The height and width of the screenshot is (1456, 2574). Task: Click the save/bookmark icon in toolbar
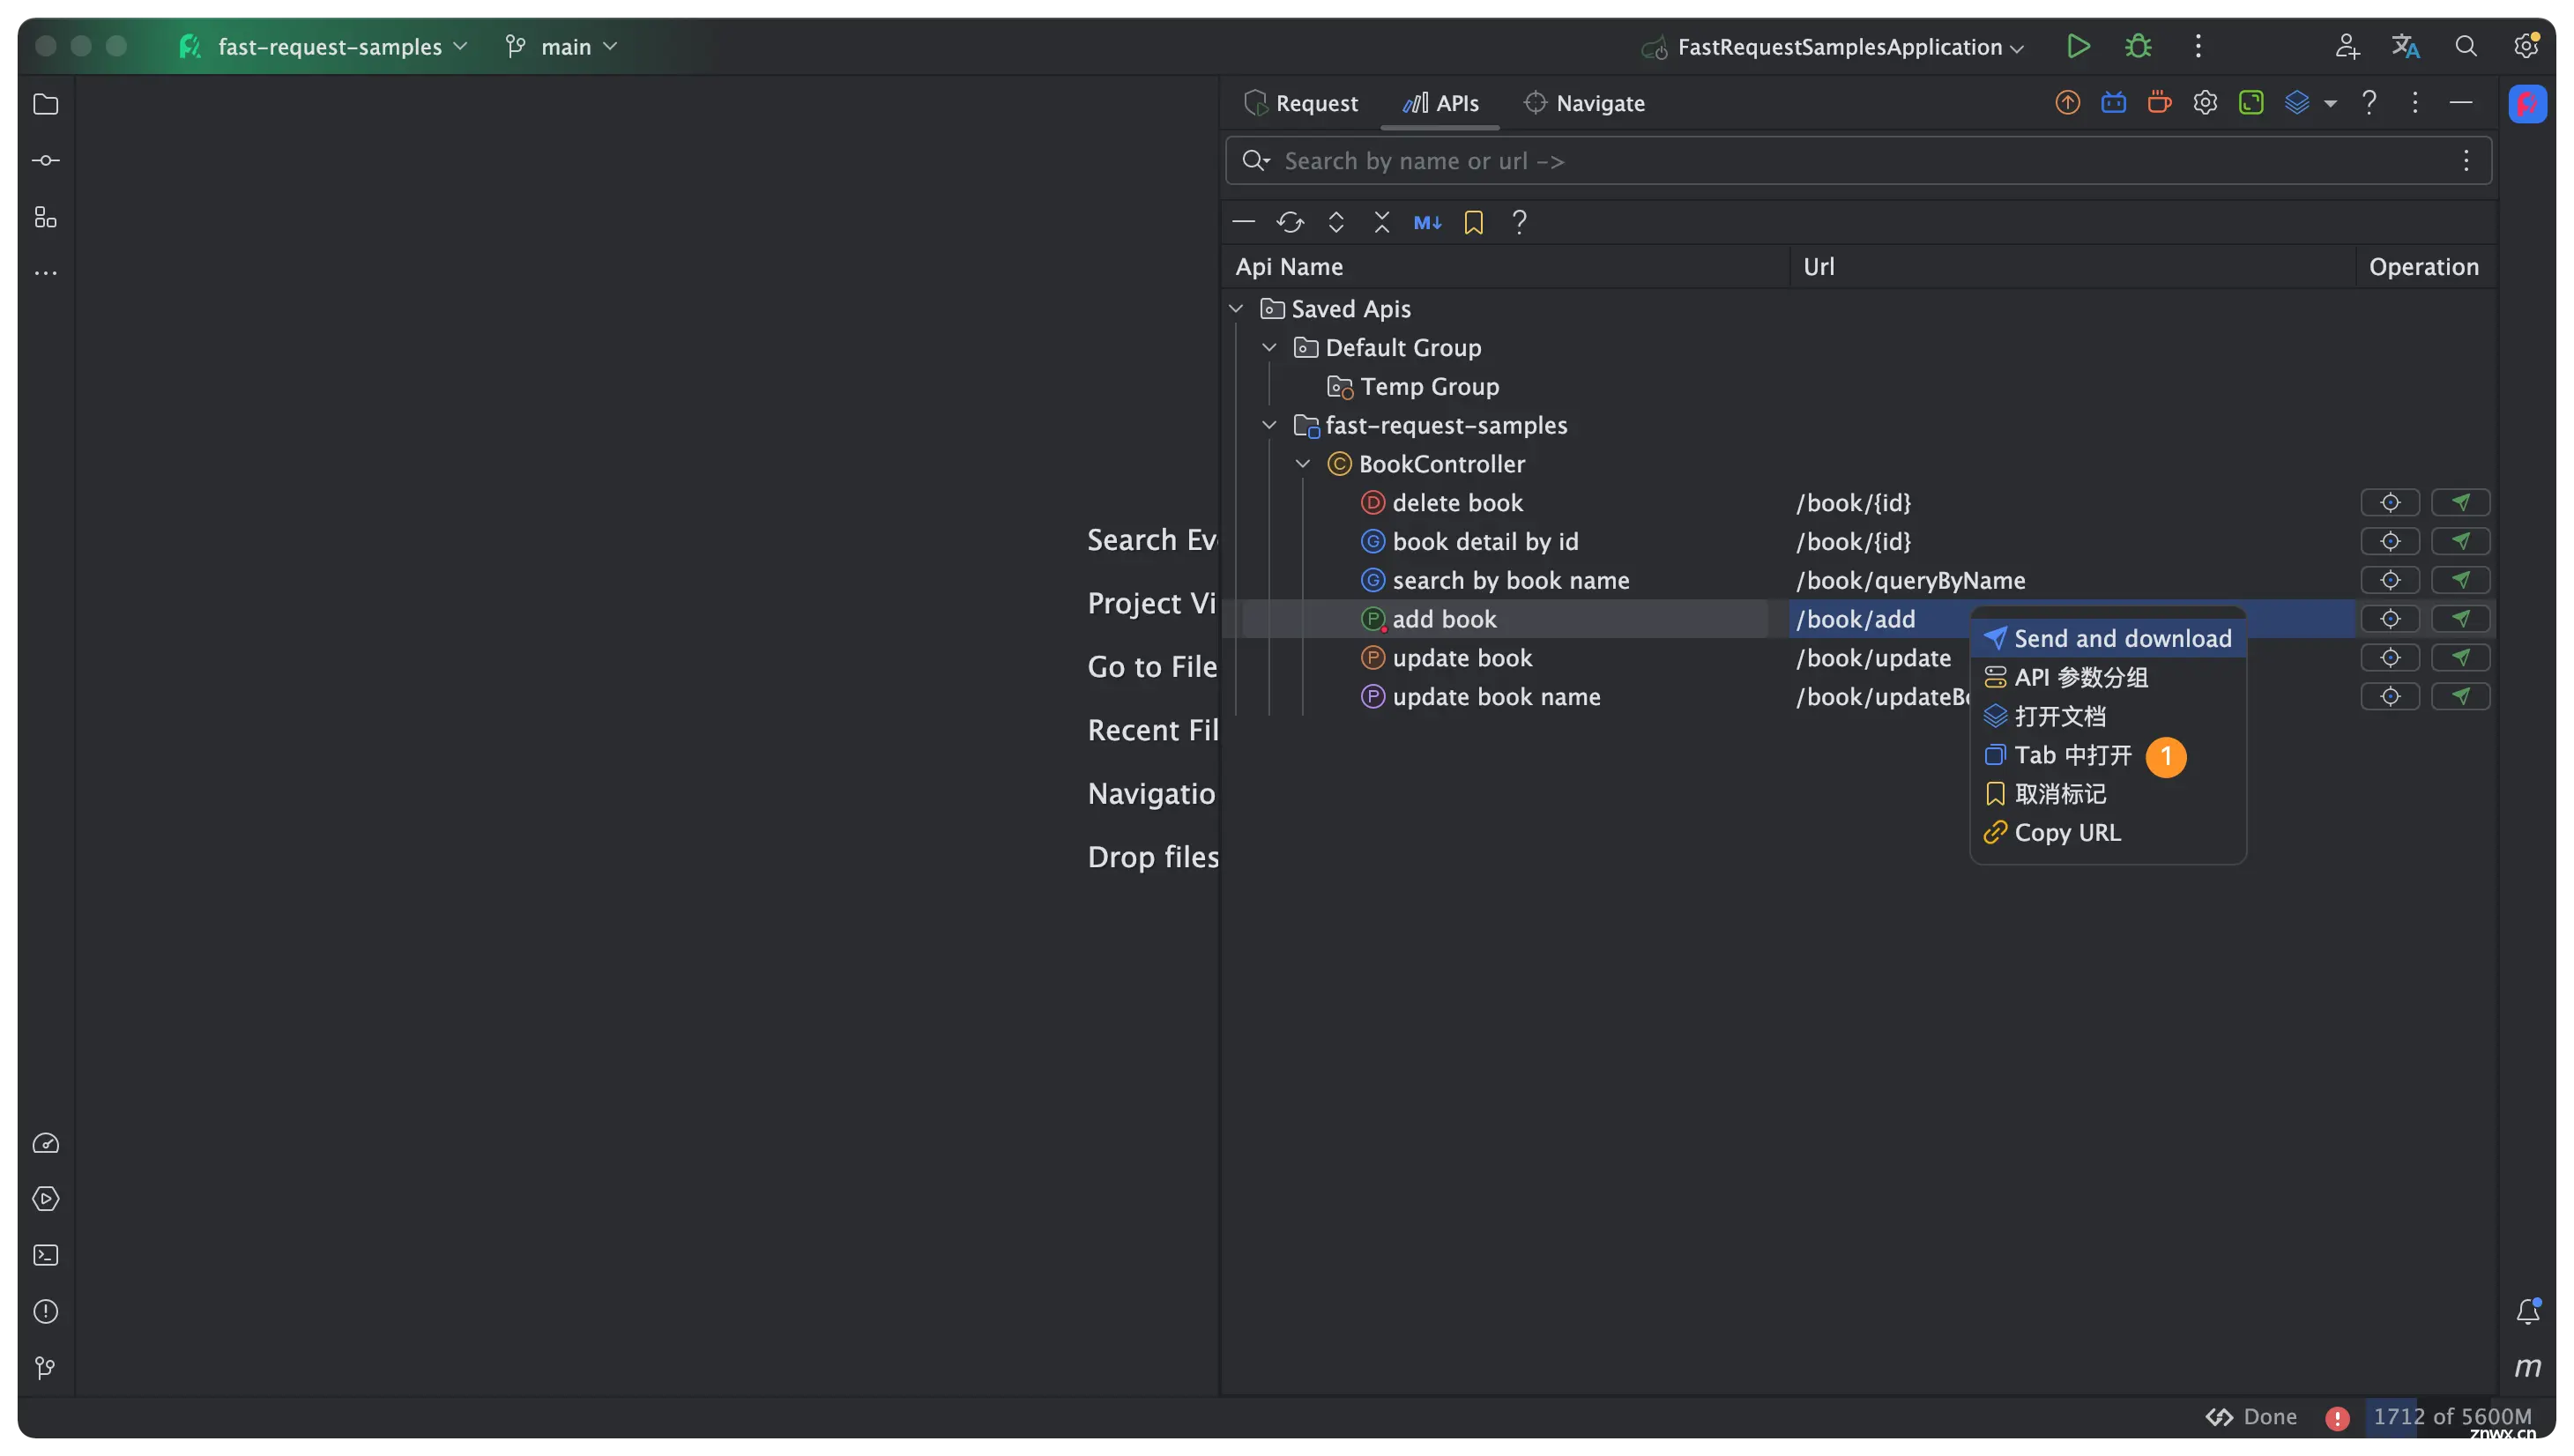click(x=1473, y=221)
